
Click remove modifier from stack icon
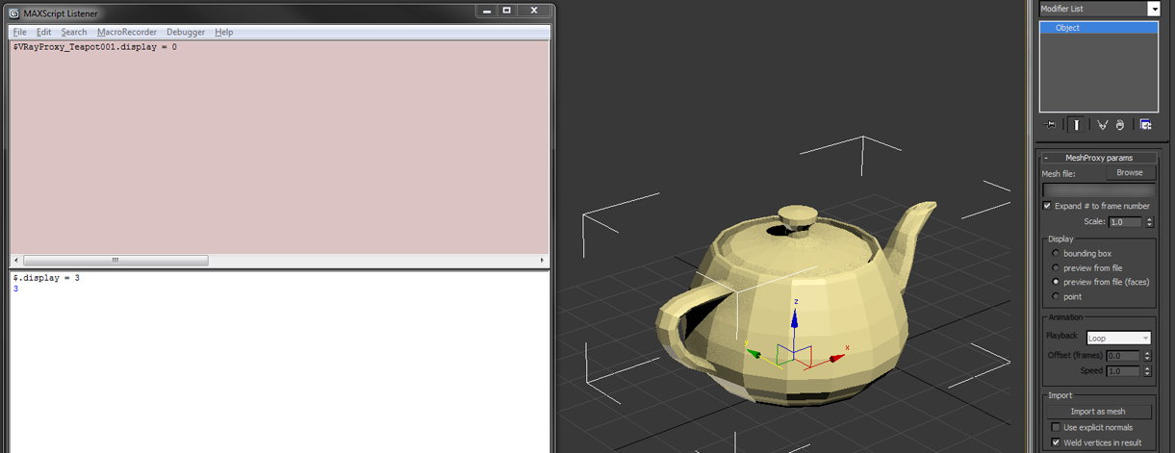(1120, 124)
